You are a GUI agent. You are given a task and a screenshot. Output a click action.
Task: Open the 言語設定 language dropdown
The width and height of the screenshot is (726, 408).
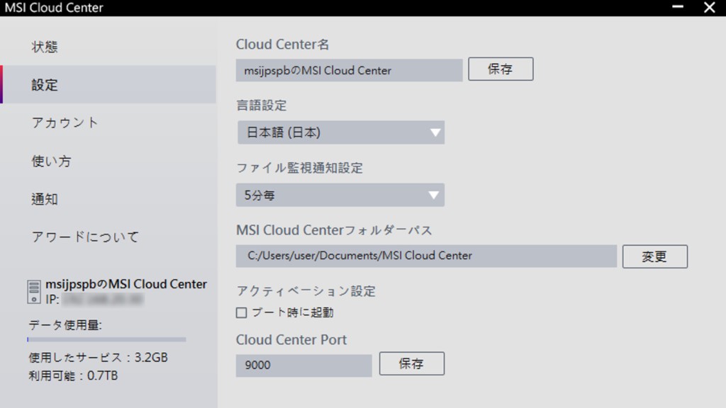[x=340, y=132]
